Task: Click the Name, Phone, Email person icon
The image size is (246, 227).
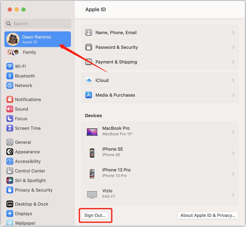Action: (89, 33)
